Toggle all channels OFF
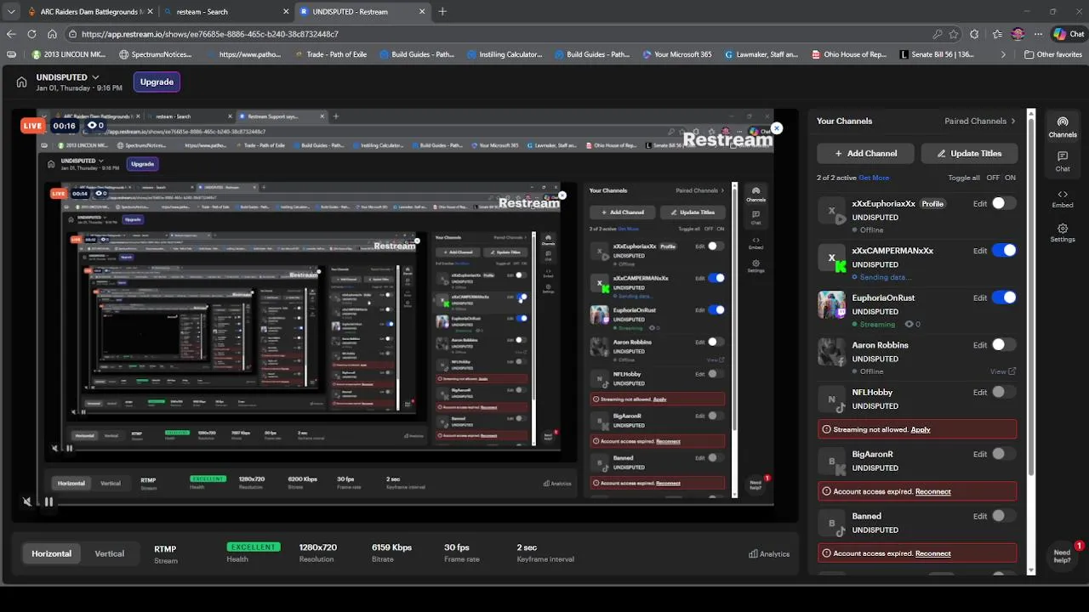The height and width of the screenshot is (612, 1089). click(x=992, y=178)
